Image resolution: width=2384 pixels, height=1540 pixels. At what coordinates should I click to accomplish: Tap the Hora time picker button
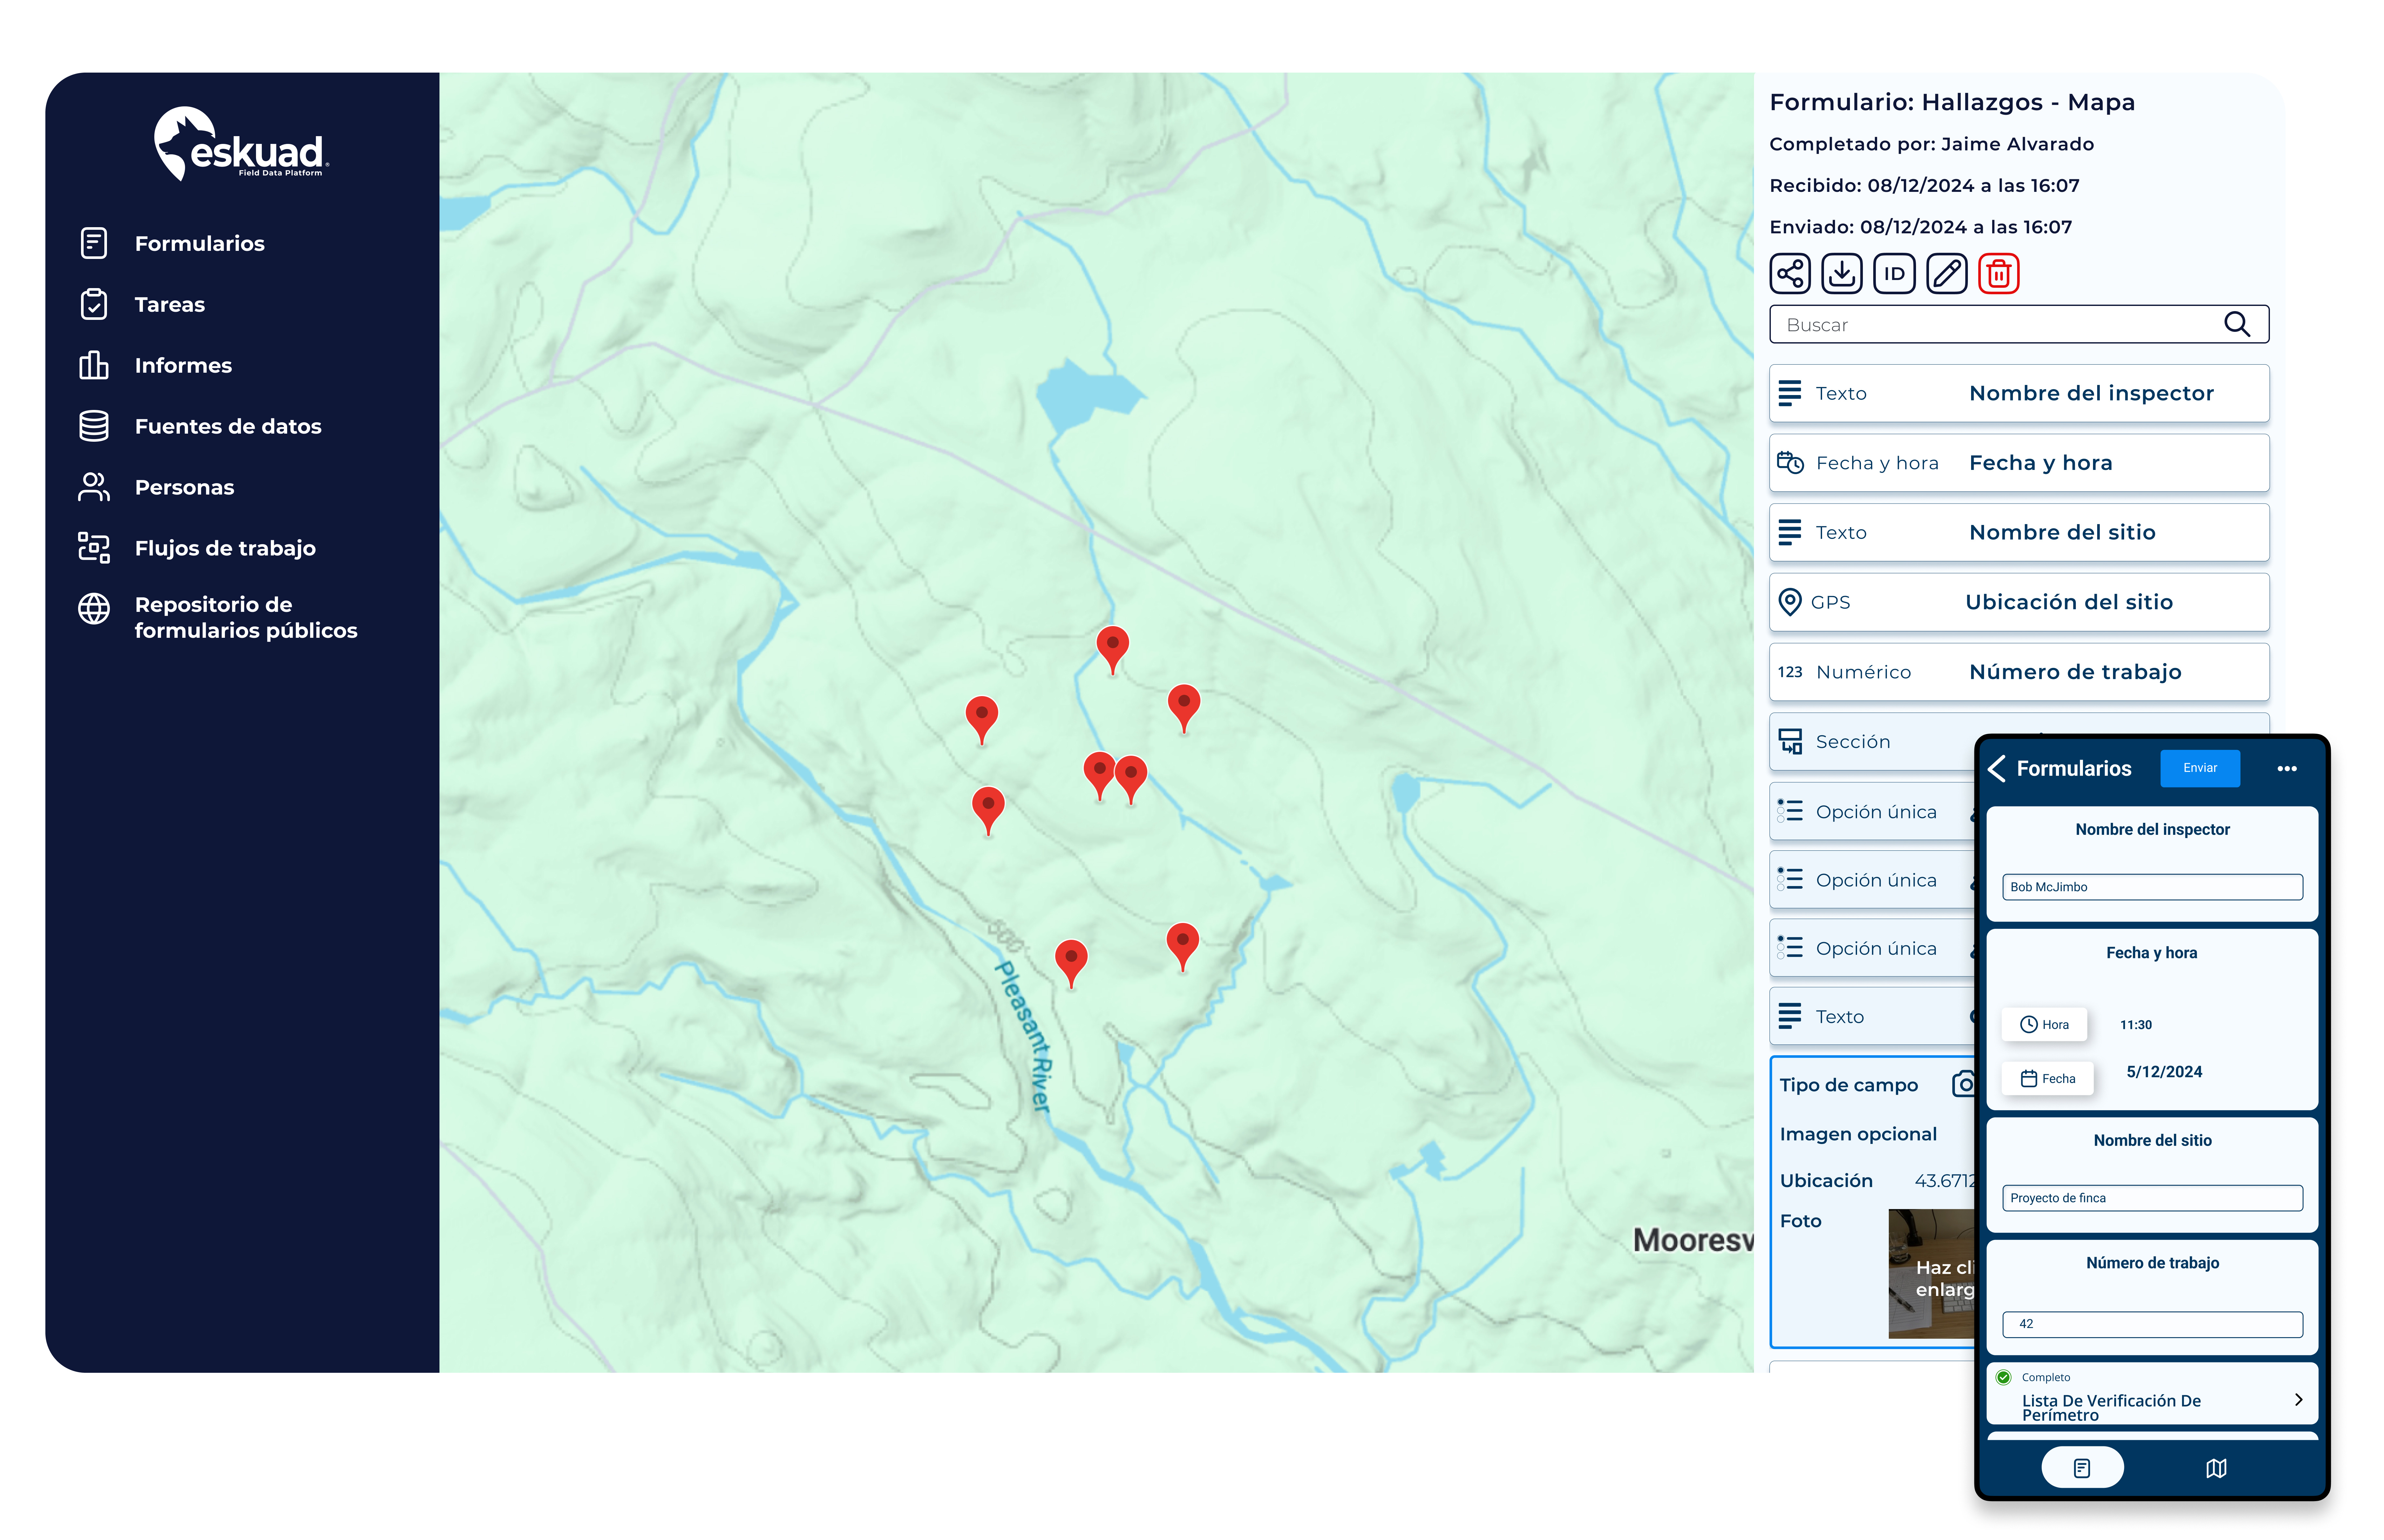2044,1024
